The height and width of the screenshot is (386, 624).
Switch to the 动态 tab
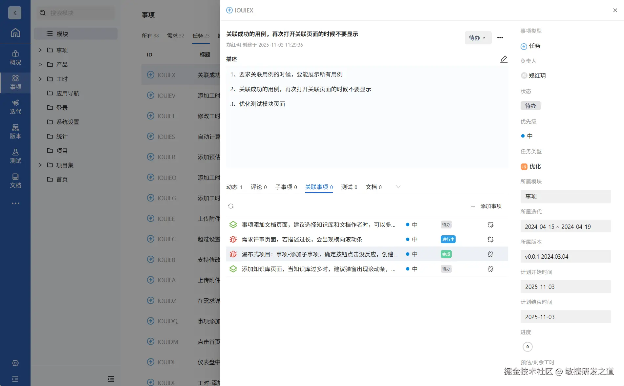click(234, 187)
